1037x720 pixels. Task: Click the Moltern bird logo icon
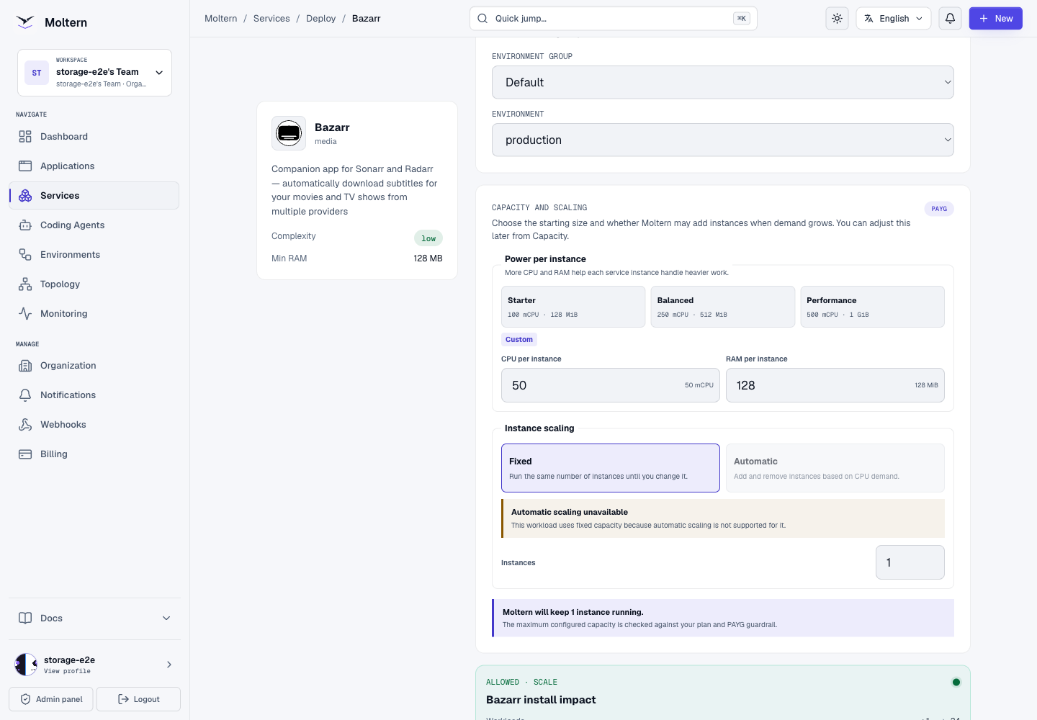point(25,22)
